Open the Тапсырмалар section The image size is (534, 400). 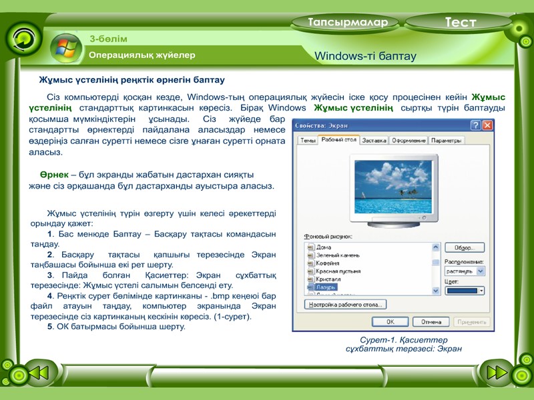[x=345, y=23]
